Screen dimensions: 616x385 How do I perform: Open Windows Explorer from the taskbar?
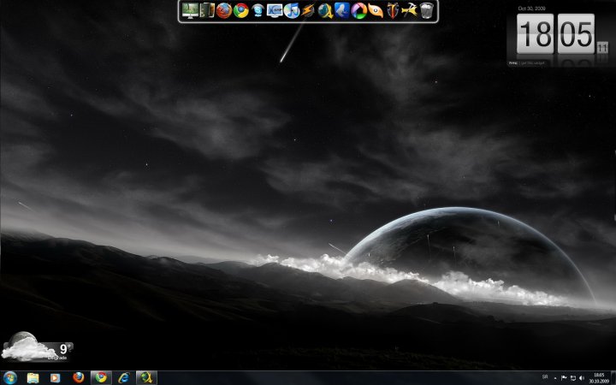click(33, 378)
